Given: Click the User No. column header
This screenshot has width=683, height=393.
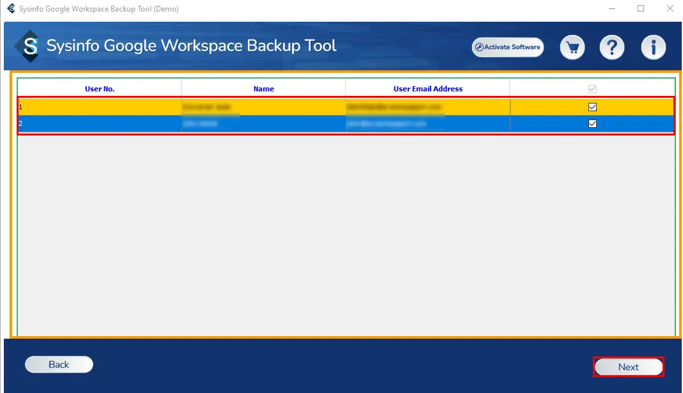Looking at the screenshot, I should click(x=100, y=88).
